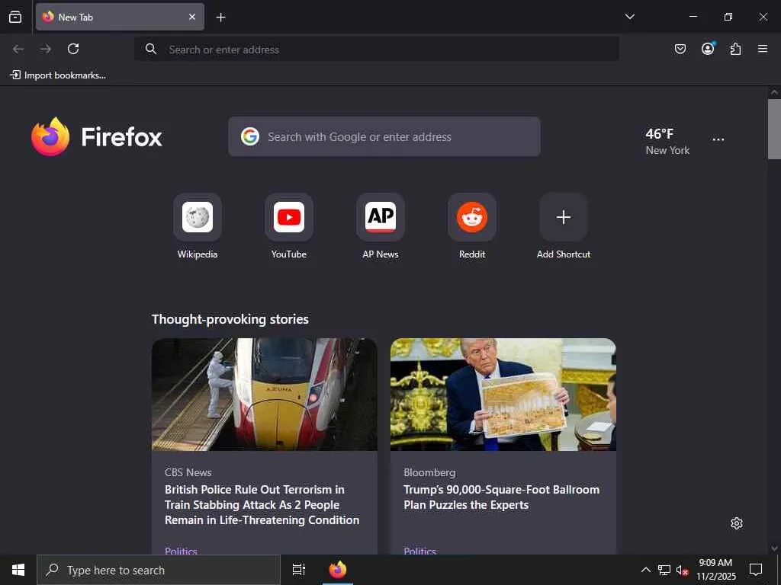This screenshot has height=585, width=781.
Task: Open AP News shortcut tile
Action: [381, 226]
